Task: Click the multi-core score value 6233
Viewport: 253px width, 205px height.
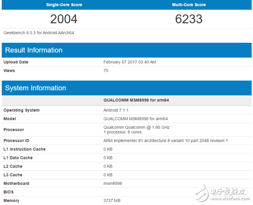Action: coord(189,19)
